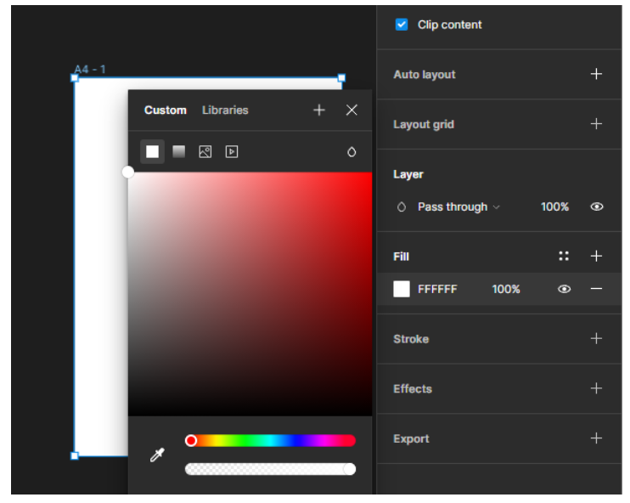Open the Pass through blend mode dropdown
This screenshot has height=503, width=630.
click(458, 206)
